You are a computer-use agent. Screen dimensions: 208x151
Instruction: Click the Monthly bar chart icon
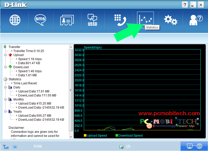tap(10, 99)
